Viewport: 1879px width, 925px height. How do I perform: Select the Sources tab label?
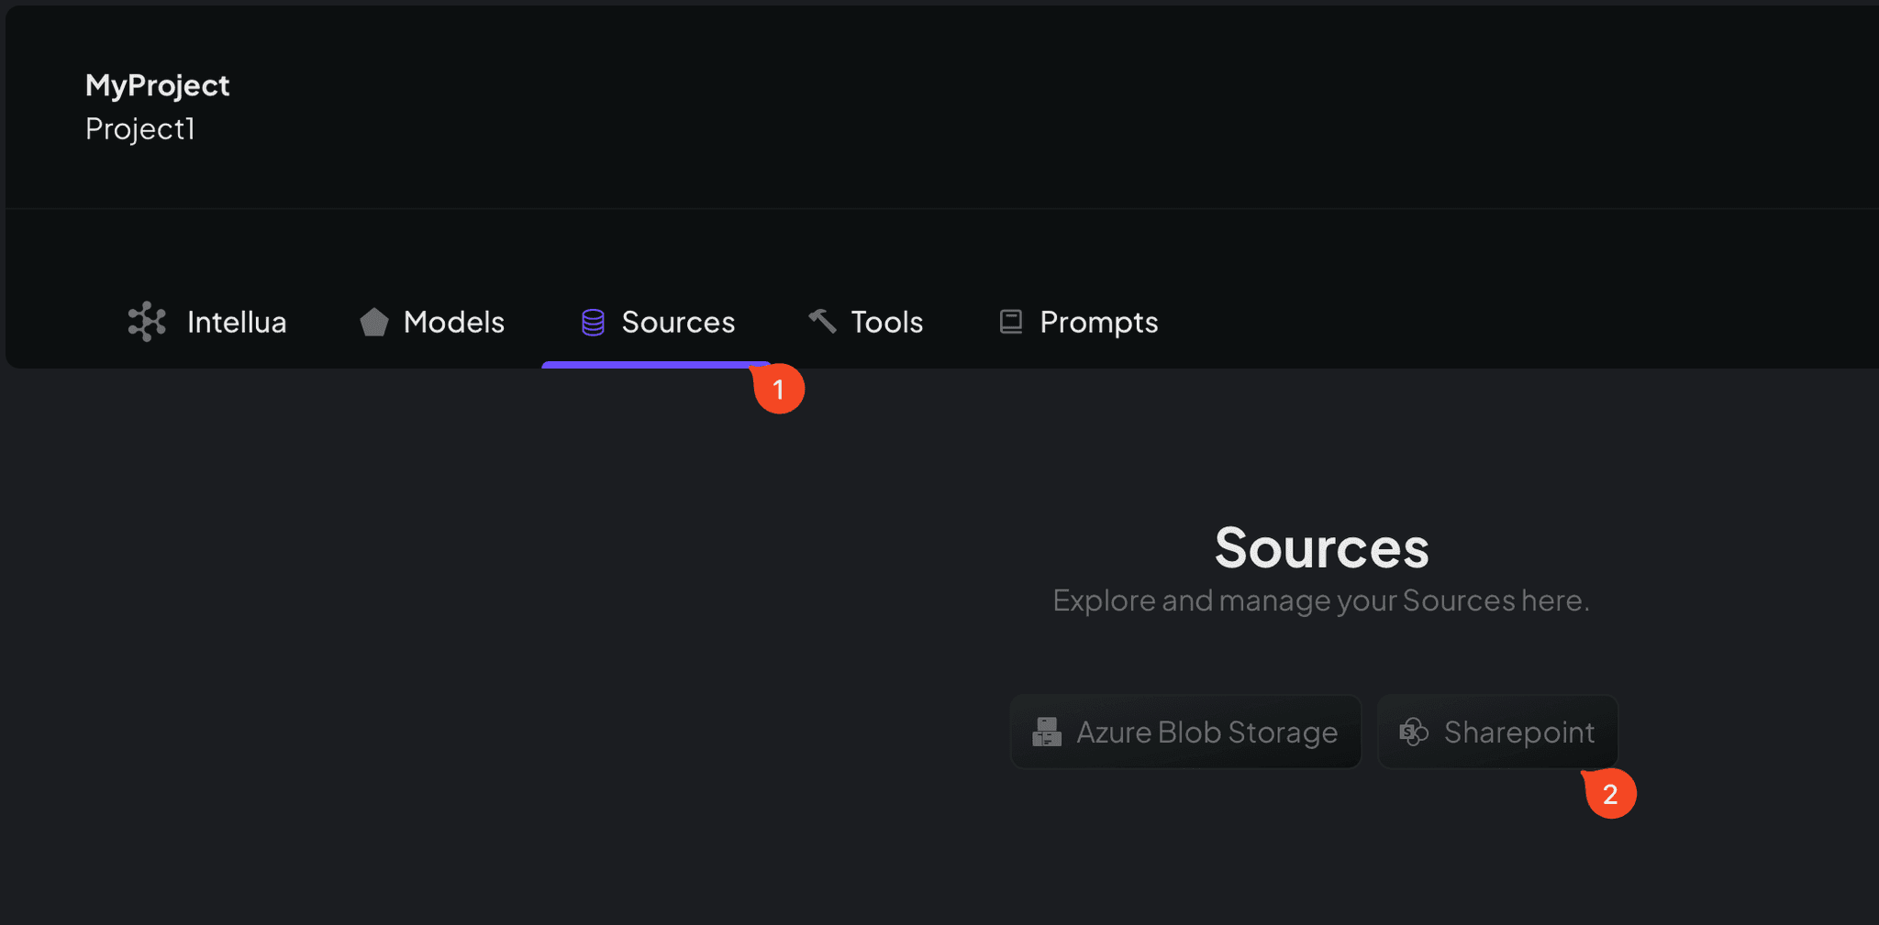(x=678, y=322)
